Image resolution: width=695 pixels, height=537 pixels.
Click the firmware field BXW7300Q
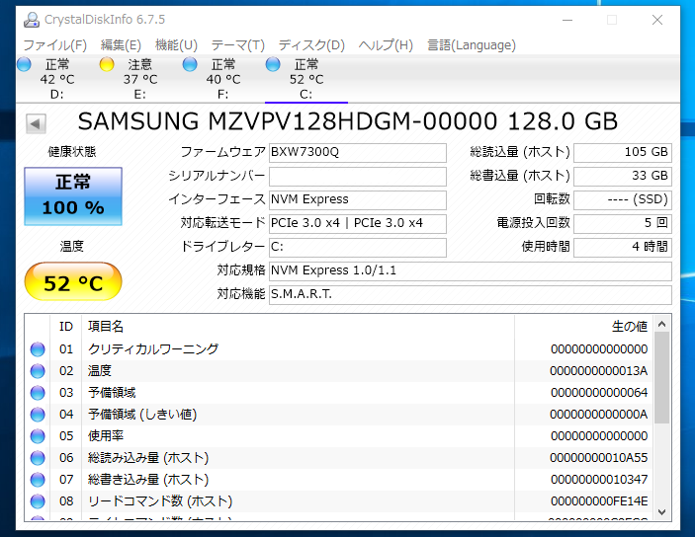coord(358,152)
